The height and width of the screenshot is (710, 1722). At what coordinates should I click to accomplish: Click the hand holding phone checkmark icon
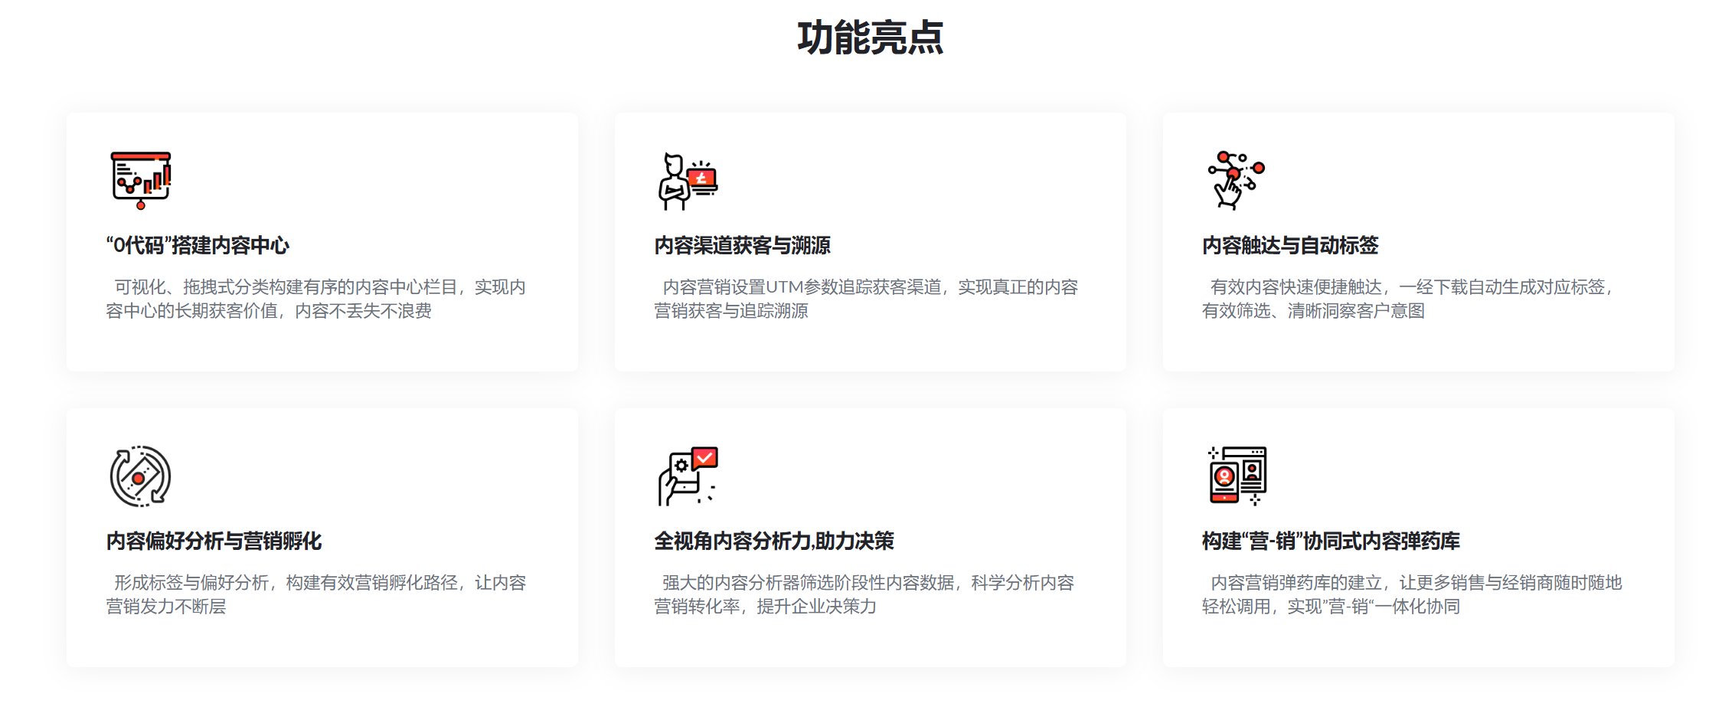click(x=688, y=476)
